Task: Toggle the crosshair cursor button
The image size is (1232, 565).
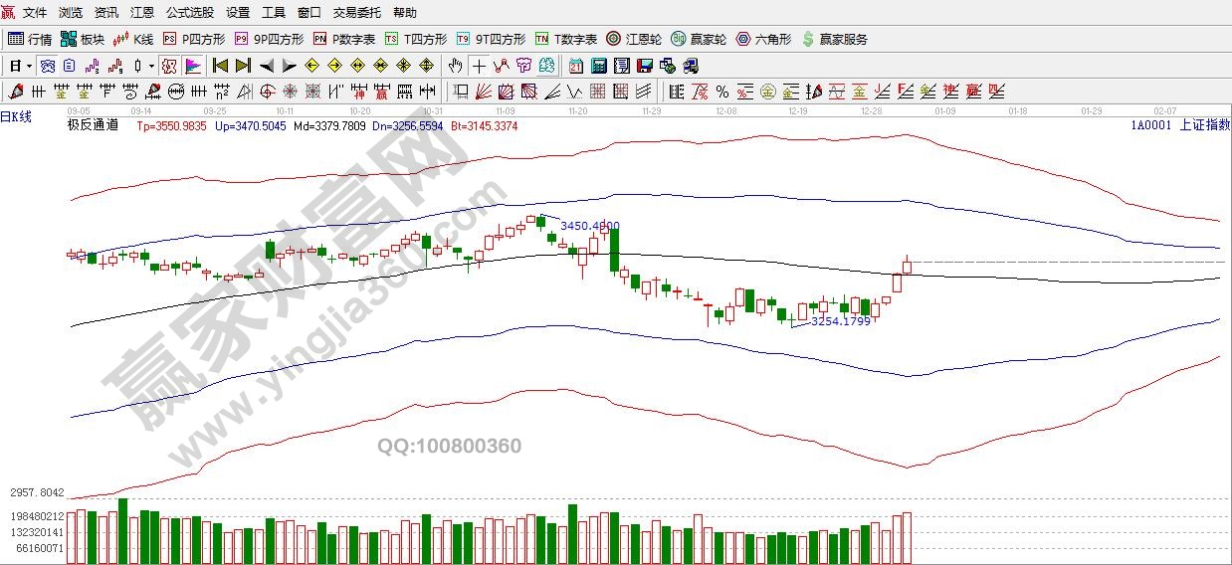Action: (x=479, y=67)
